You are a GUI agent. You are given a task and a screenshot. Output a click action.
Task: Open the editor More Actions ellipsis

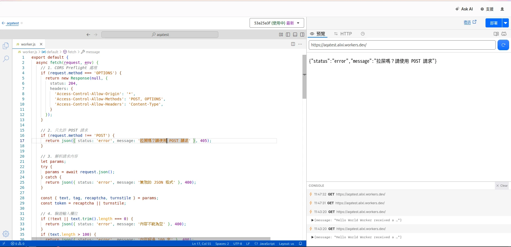tap(300, 44)
